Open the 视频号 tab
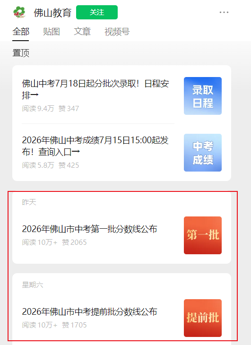 (x=117, y=32)
